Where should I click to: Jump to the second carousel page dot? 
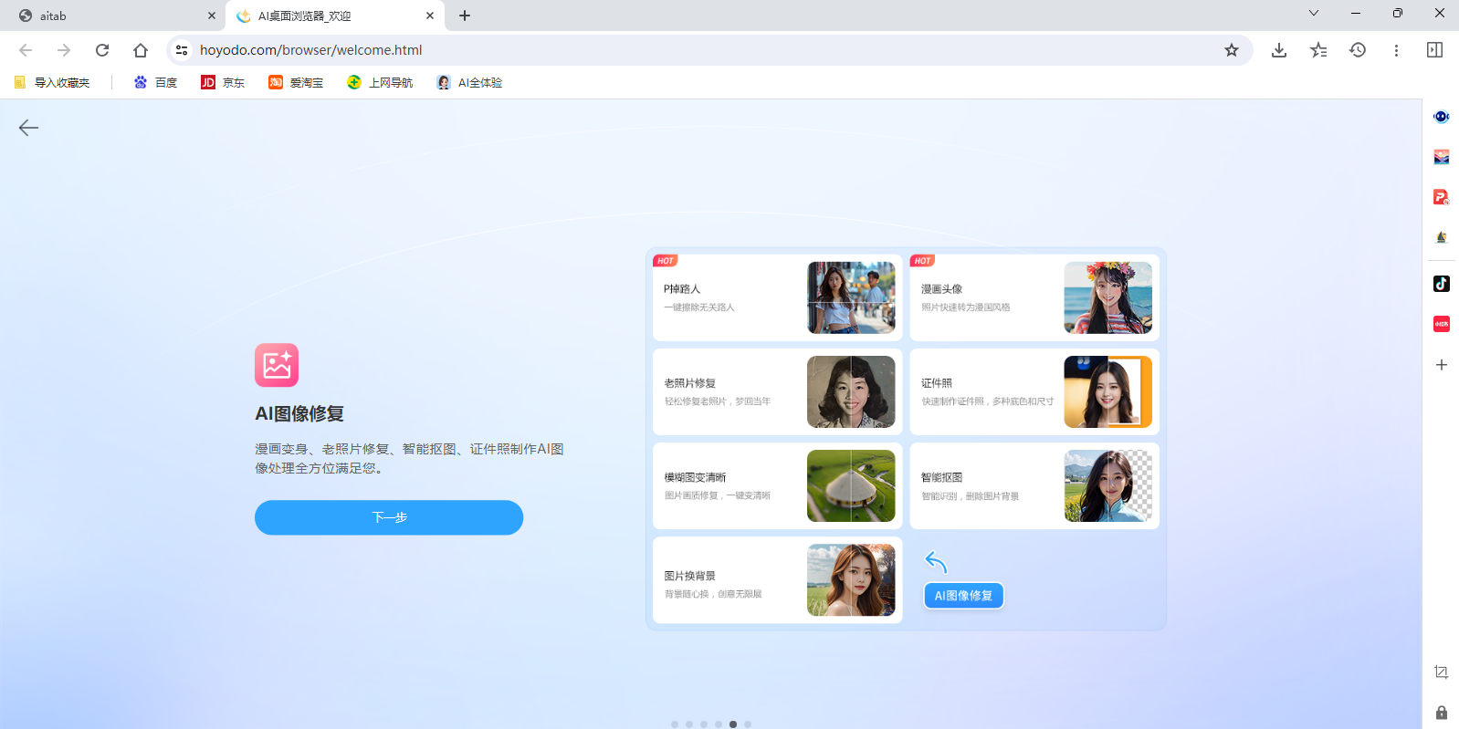pyautogui.click(x=689, y=724)
